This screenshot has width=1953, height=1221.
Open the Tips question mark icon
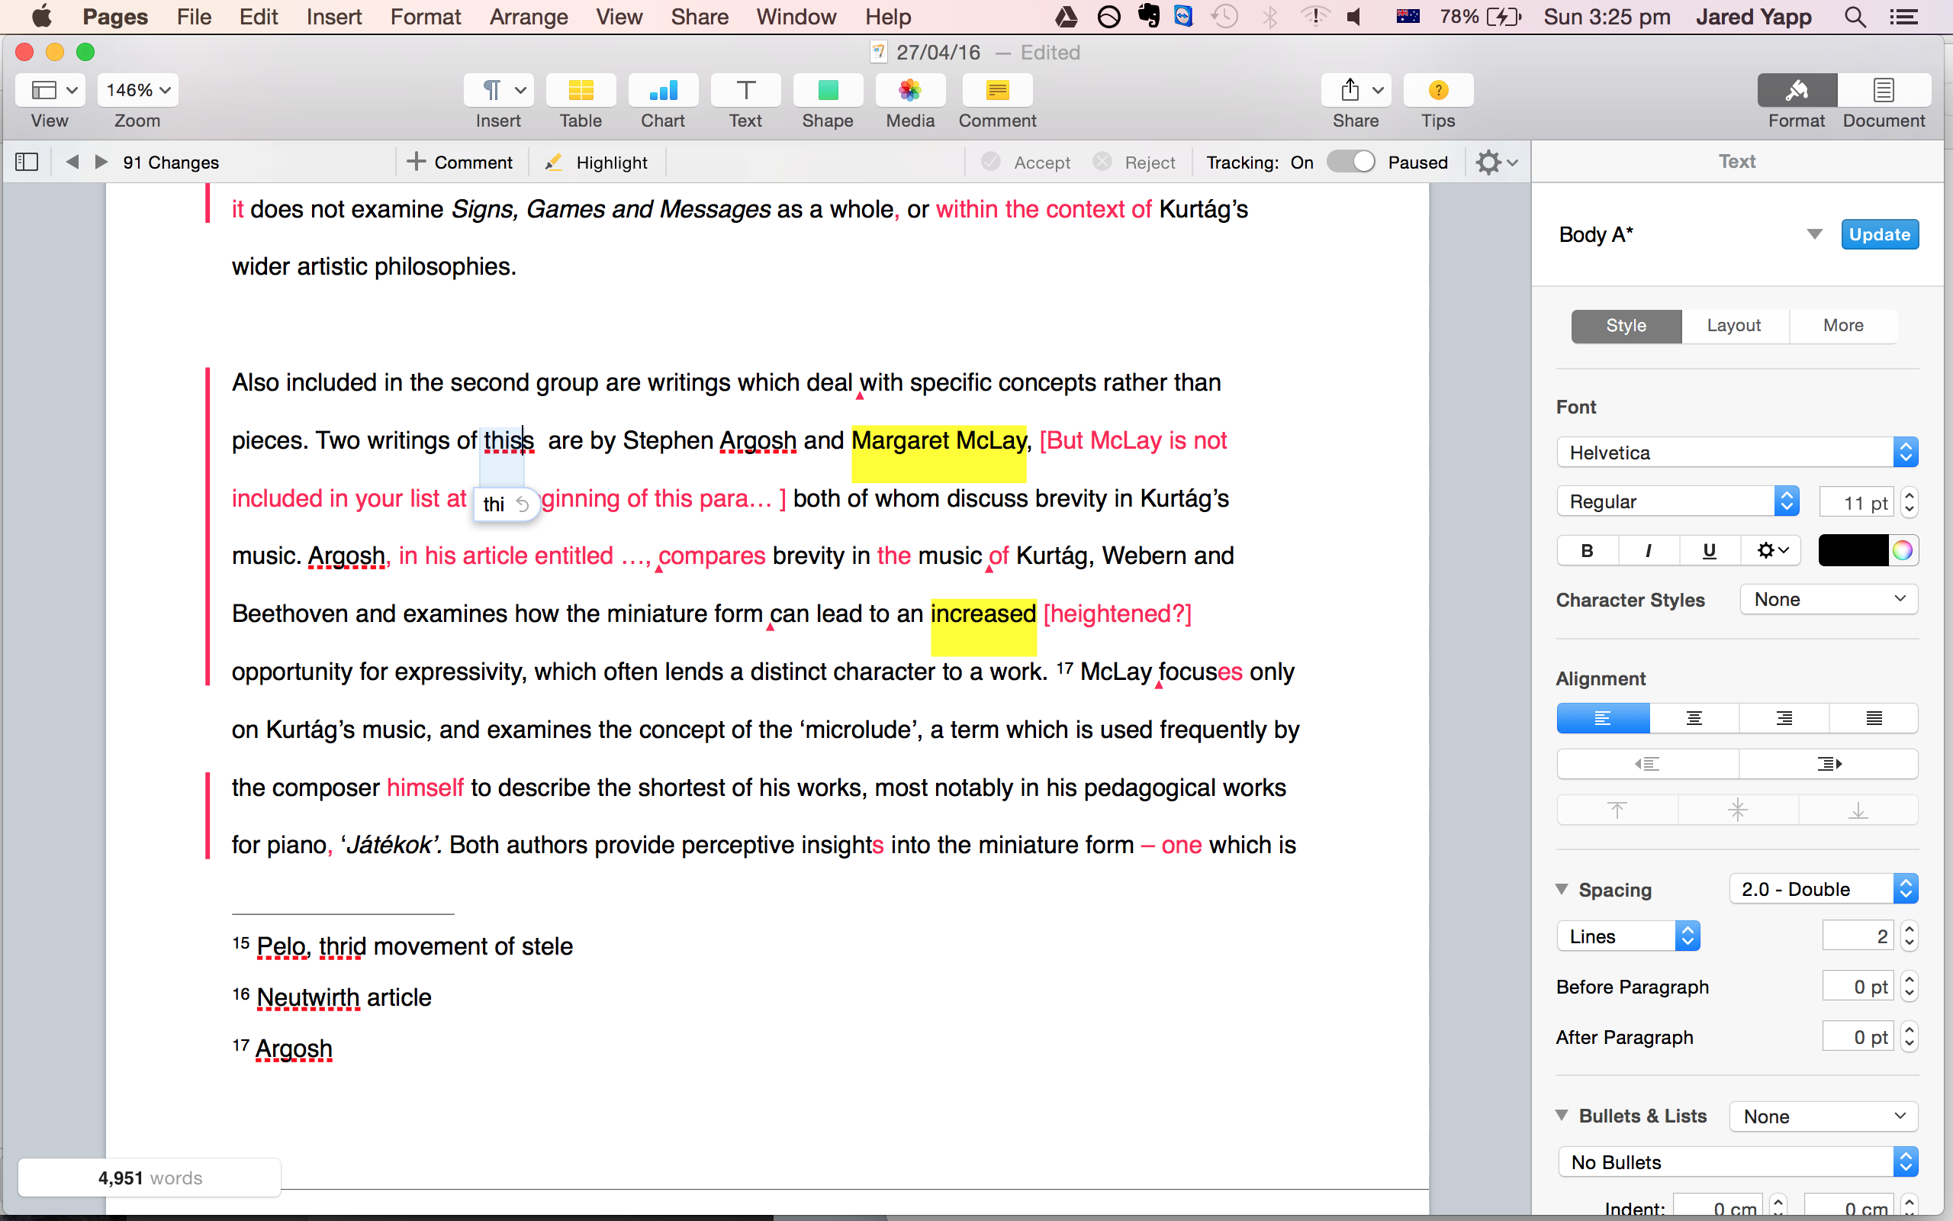pos(1437,91)
